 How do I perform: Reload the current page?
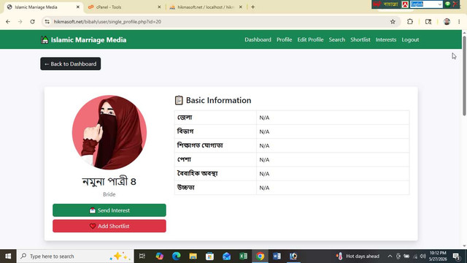(32, 22)
